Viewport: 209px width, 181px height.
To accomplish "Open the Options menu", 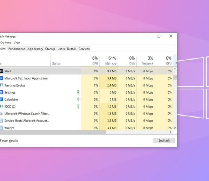I will coord(5,43).
